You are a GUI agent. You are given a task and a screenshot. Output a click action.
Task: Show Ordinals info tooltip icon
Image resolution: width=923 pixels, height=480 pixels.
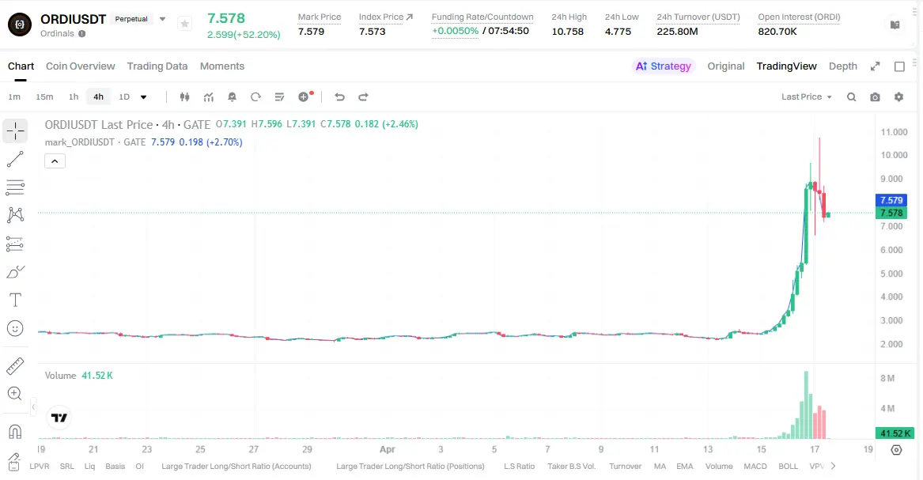tap(81, 33)
